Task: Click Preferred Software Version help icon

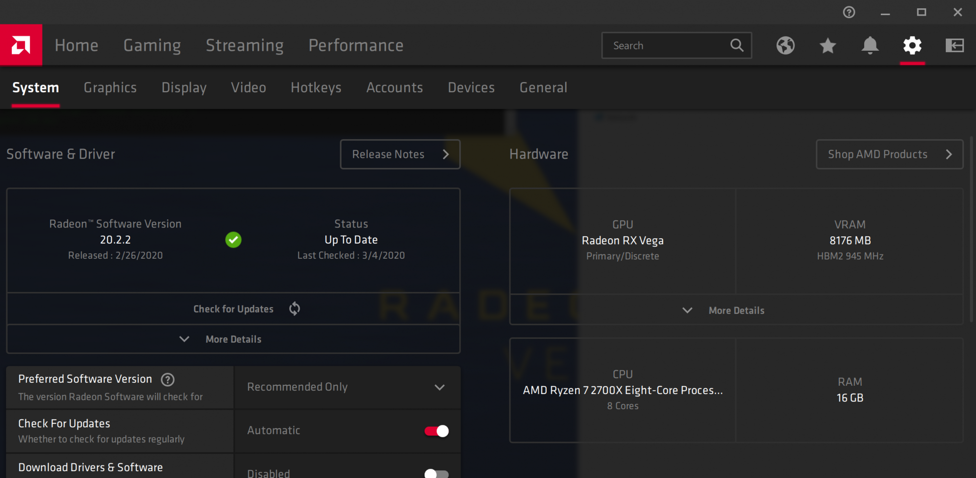Action: [168, 379]
